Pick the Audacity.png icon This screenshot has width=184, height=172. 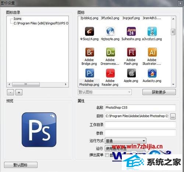(152, 73)
